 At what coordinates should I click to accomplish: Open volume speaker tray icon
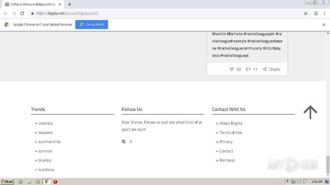299,182
